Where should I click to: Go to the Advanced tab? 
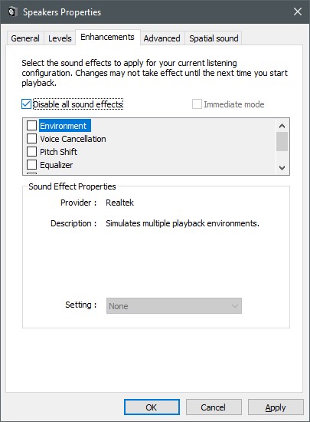(162, 38)
